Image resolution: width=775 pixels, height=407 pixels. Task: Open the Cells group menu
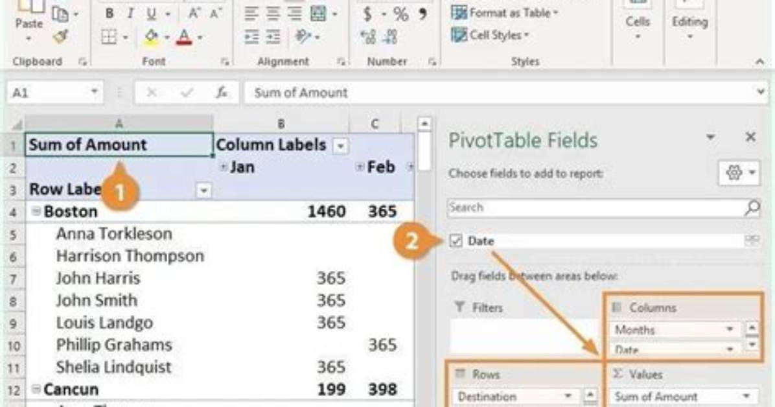click(638, 21)
